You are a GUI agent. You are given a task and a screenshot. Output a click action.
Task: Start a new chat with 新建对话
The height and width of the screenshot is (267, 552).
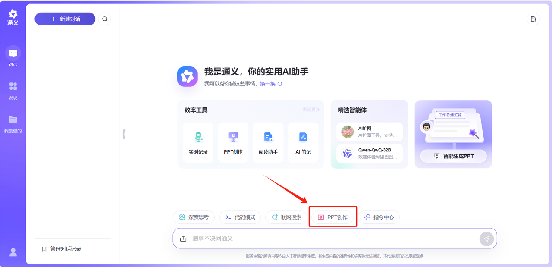click(x=65, y=19)
